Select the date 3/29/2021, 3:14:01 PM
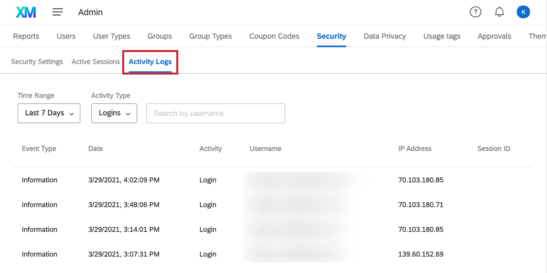Image resolution: width=547 pixels, height=273 pixels. click(x=124, y=229)
